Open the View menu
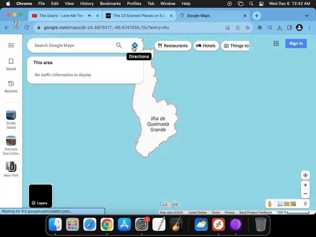The height and width of the screenshot is (237, 316). click(69, 4)
